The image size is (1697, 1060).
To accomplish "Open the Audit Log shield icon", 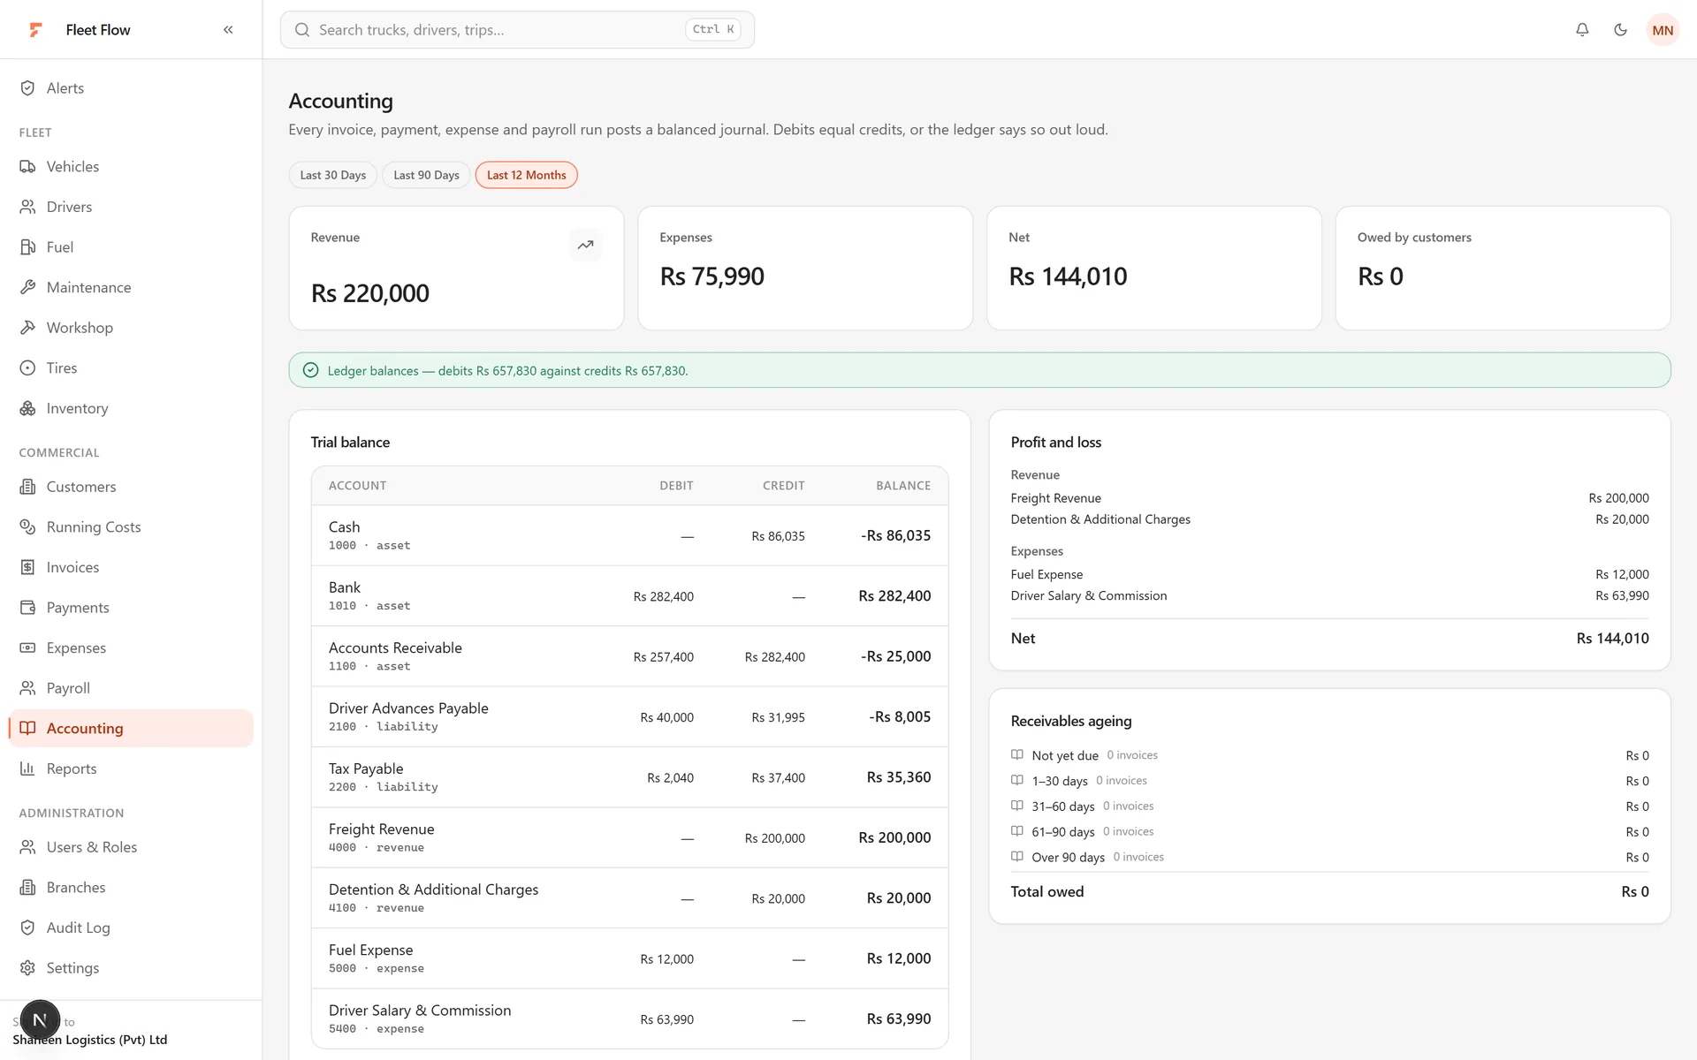I will (28, 927).
